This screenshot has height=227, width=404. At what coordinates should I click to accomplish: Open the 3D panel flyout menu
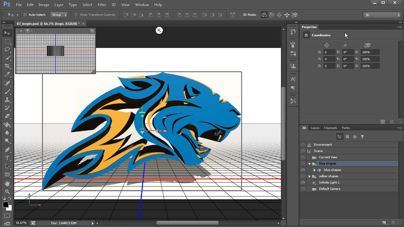[x=399, y=128]
